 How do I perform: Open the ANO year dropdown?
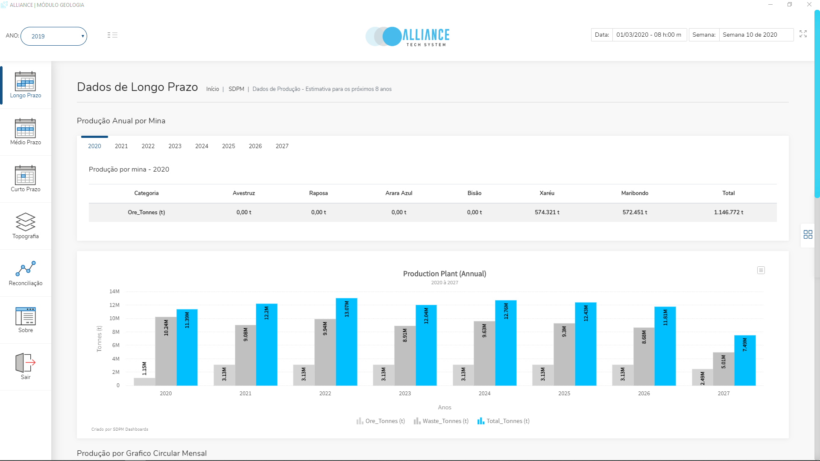(54, 36)
